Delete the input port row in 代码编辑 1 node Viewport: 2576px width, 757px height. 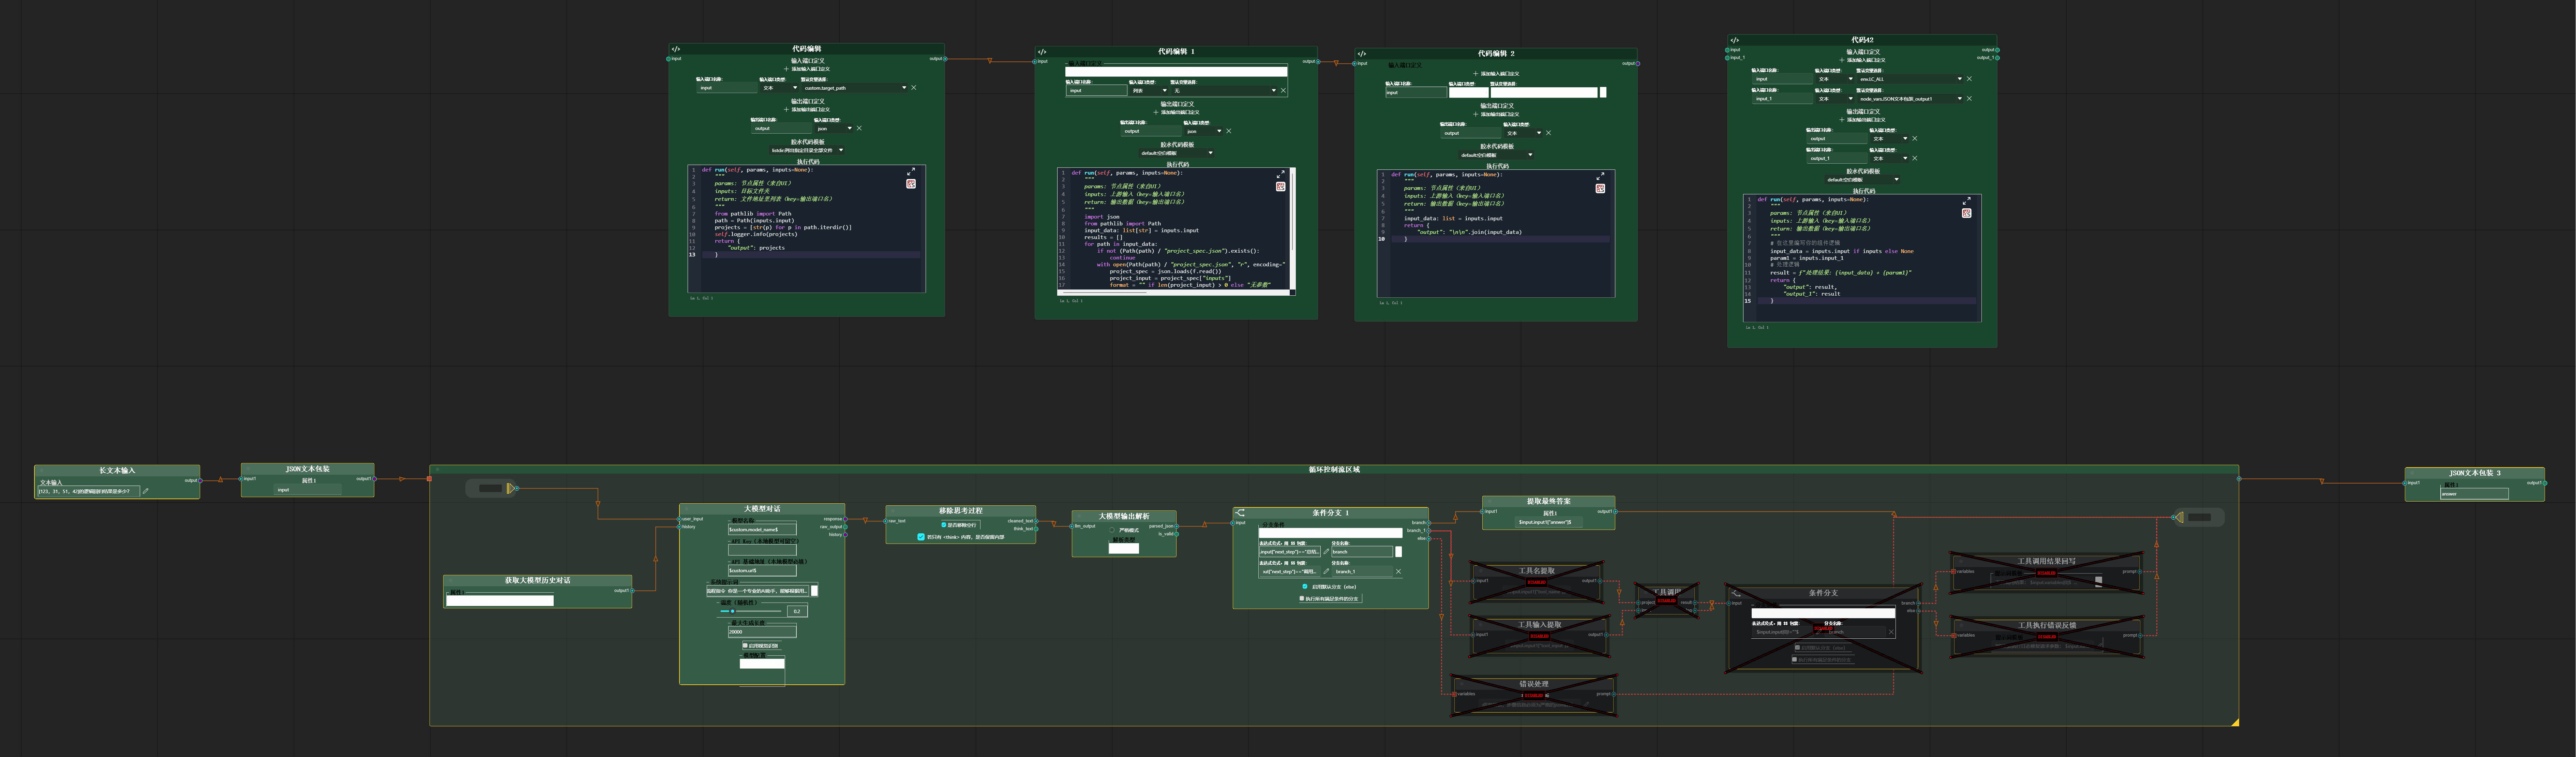pos(1283,91)
